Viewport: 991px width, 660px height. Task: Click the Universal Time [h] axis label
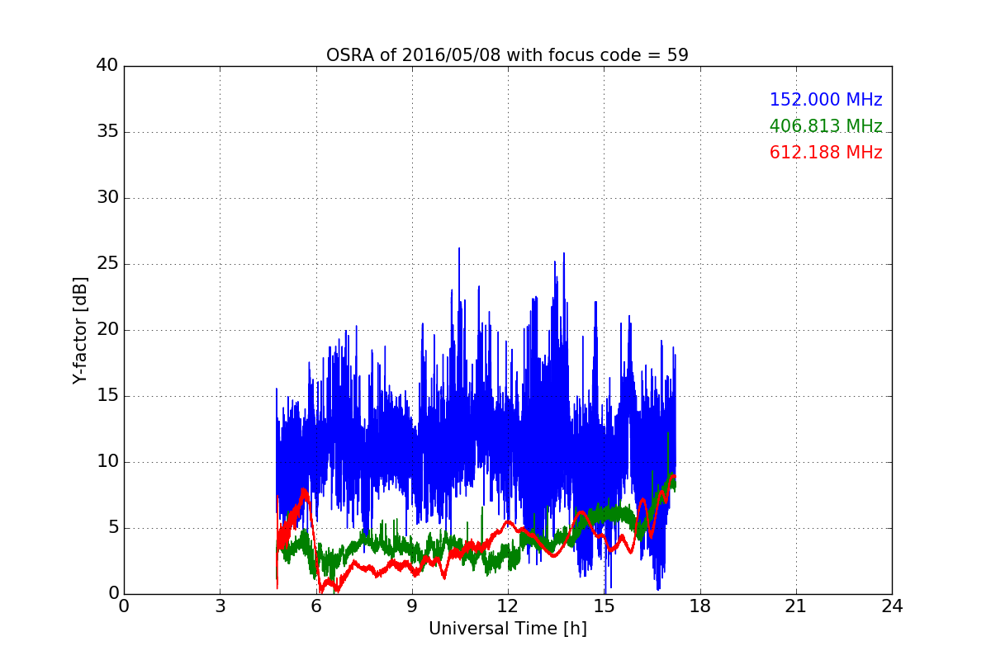507,629
